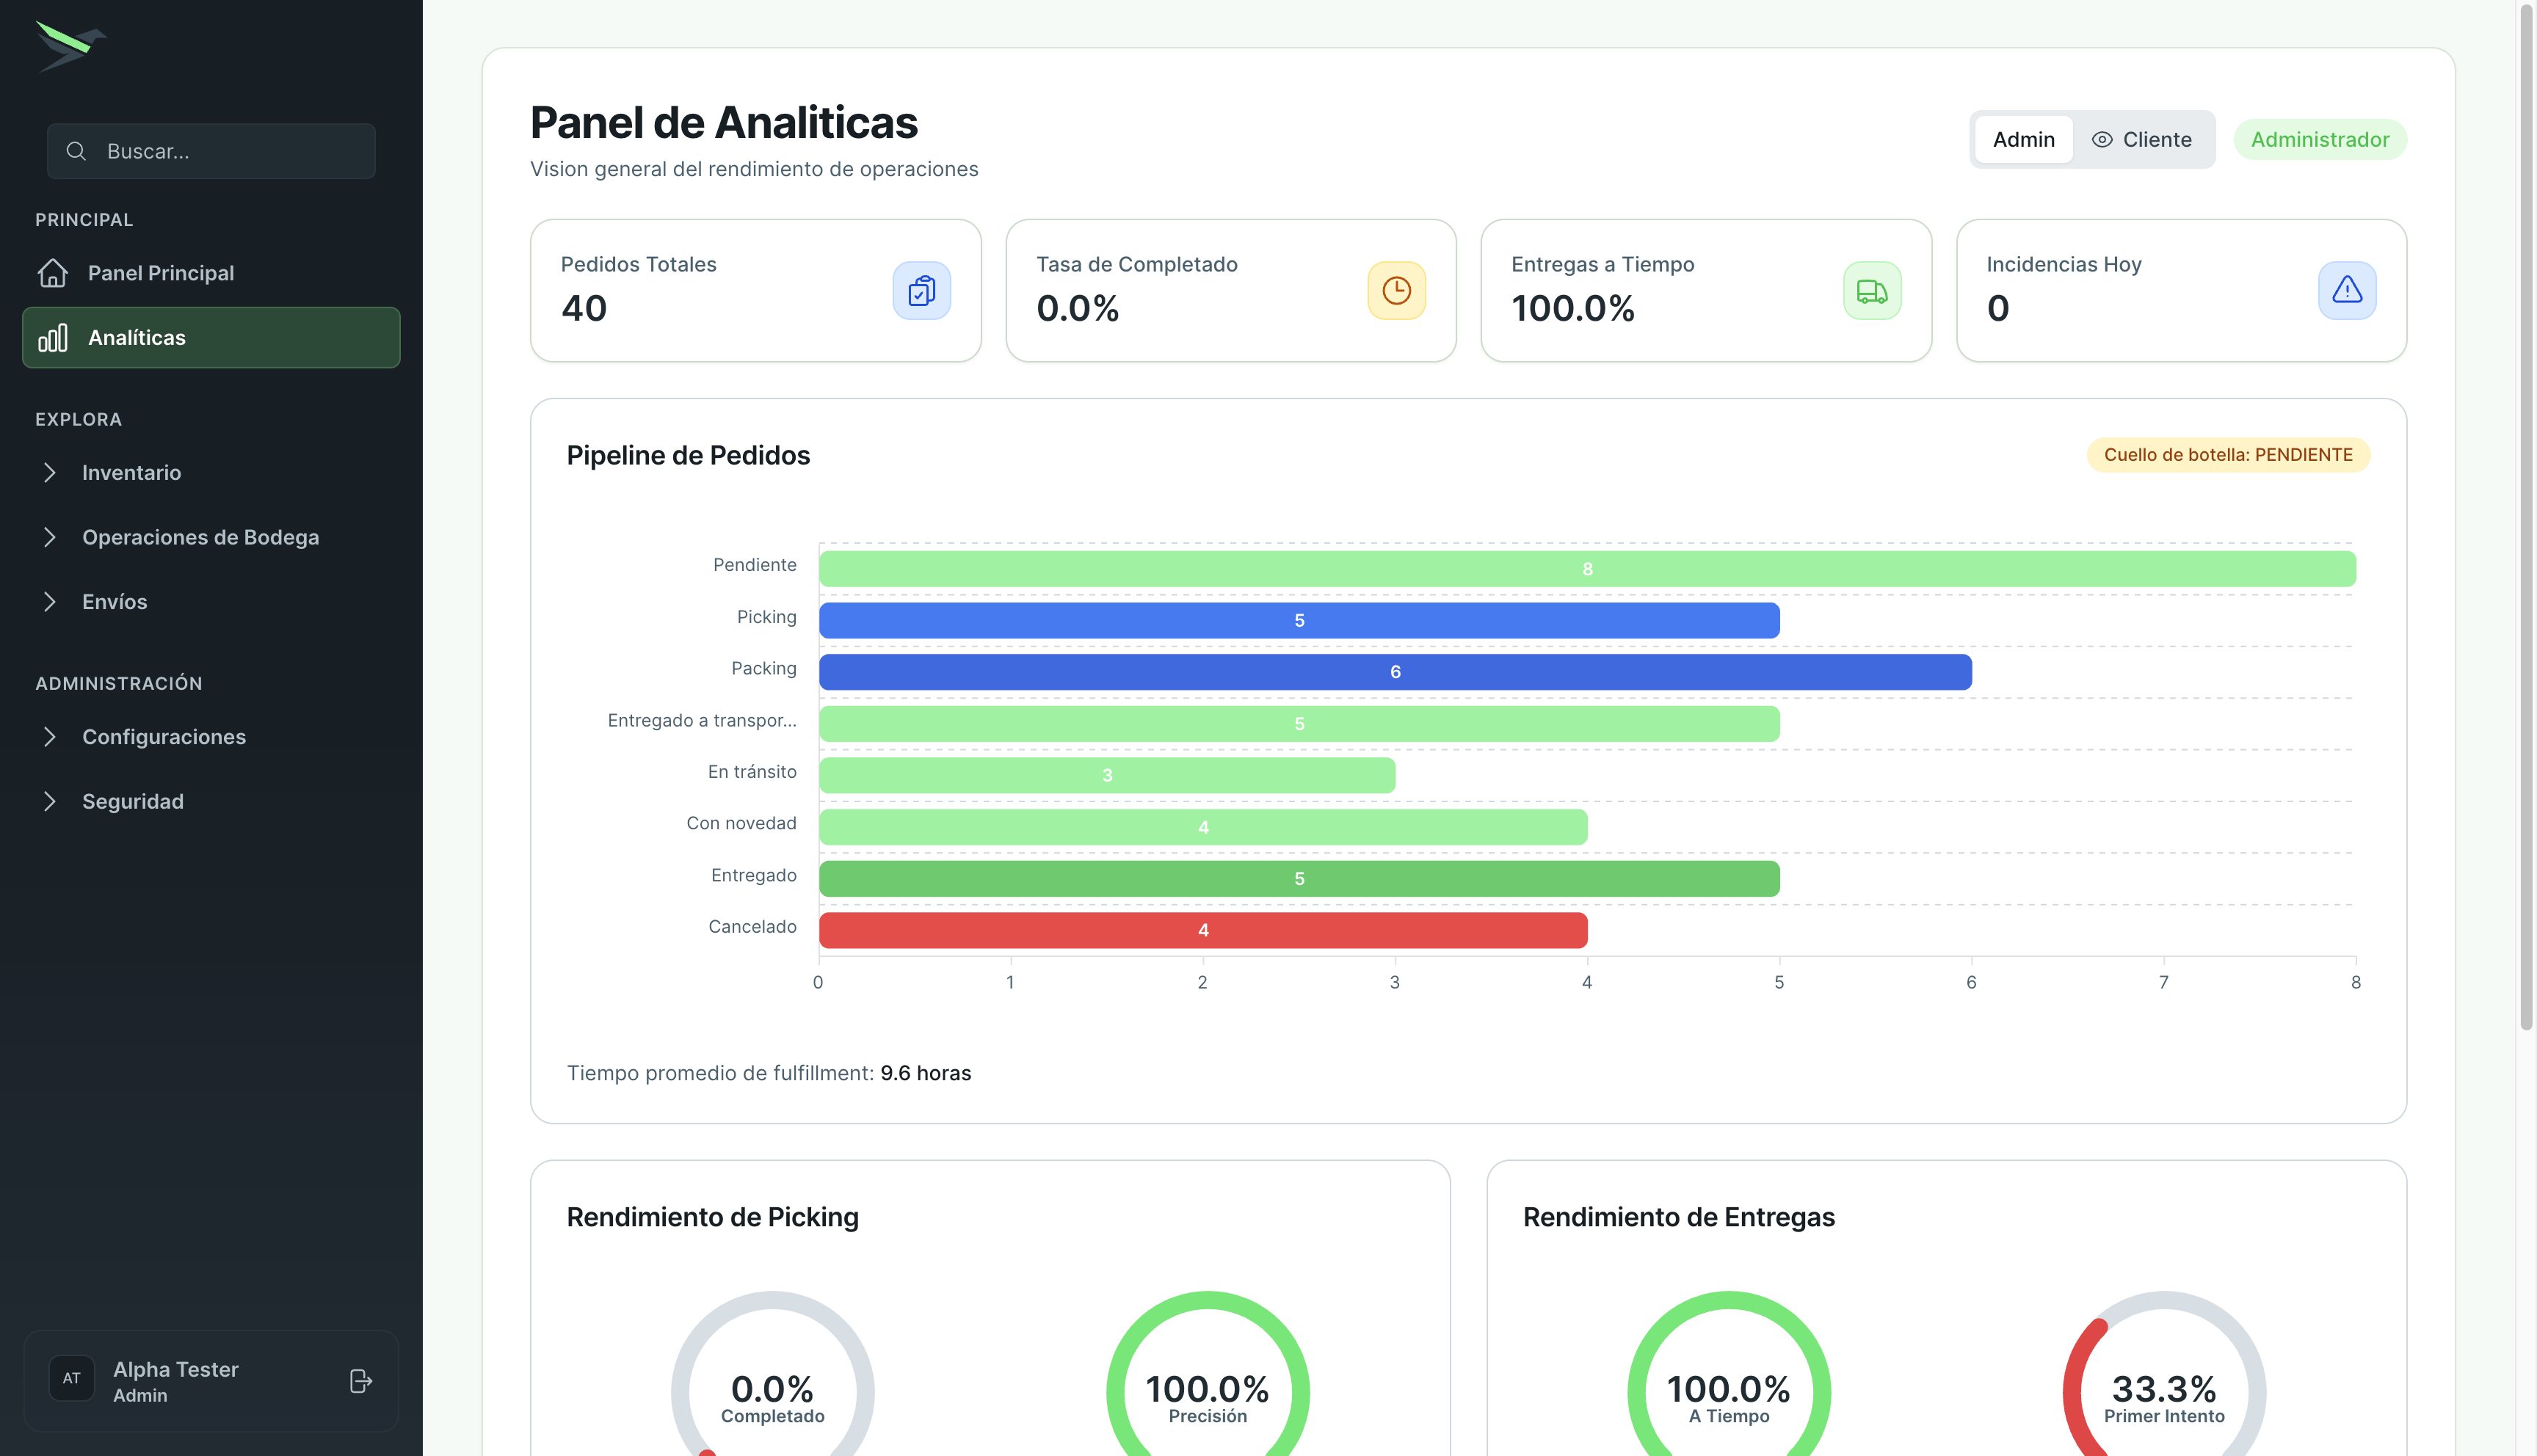This screenshot has height=1456, width=2537.
Task: Expand the Envíos section
Action: click(211, 602)
